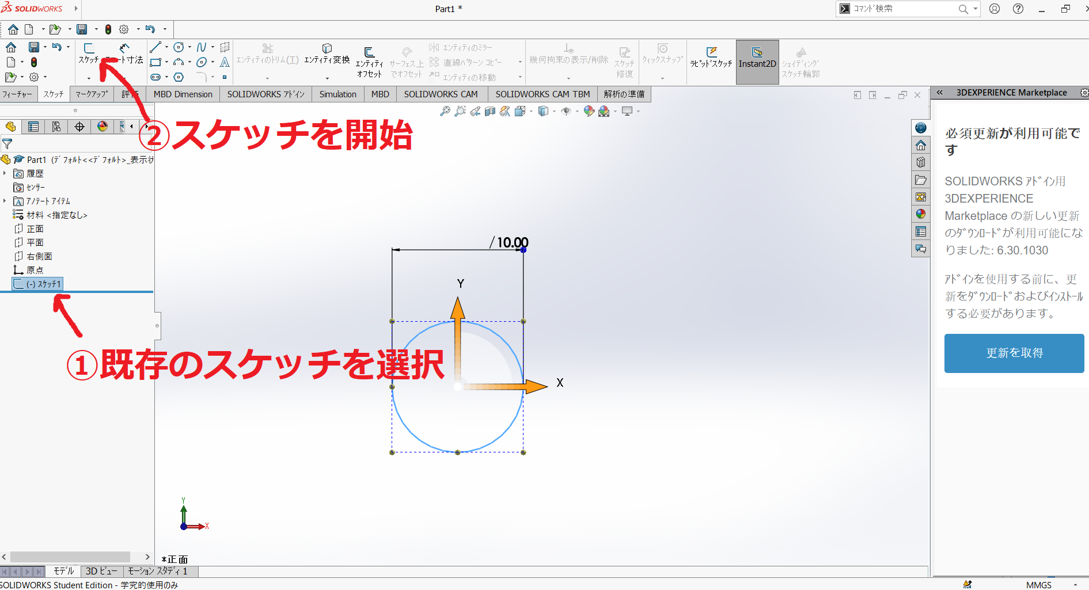Open the Circle tool dropdown arrow
The height and width of the screenshot is (590, 1089).
coord(189,47)
